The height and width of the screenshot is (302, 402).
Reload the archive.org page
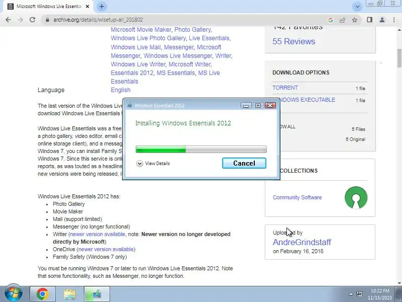click(32, 20)
